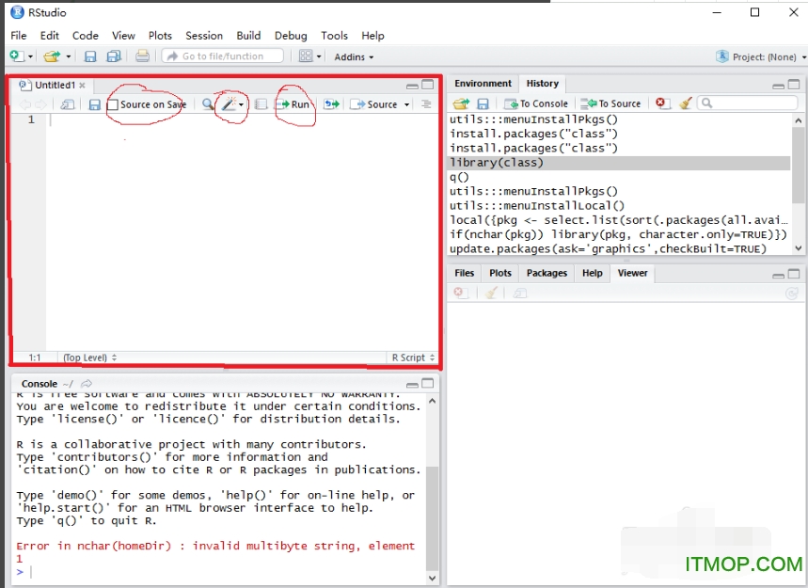Open a new file with the new document icon
Screen dimensions: 808x588
point(16,56)
